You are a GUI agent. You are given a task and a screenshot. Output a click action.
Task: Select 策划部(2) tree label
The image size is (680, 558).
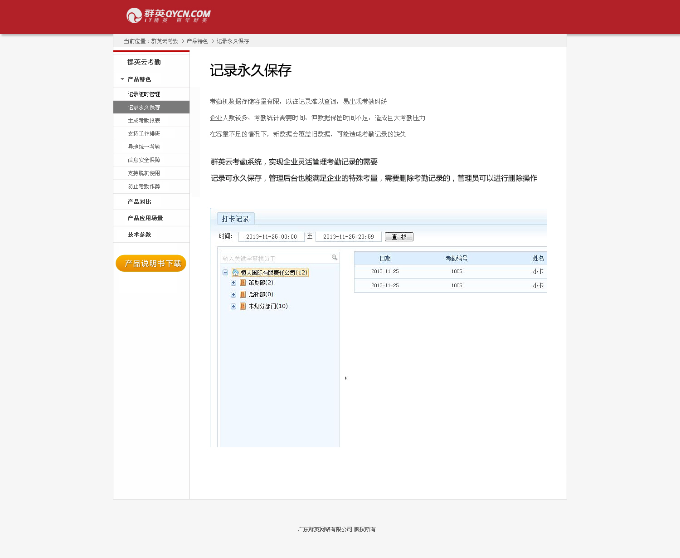click(x=261, y=283)
